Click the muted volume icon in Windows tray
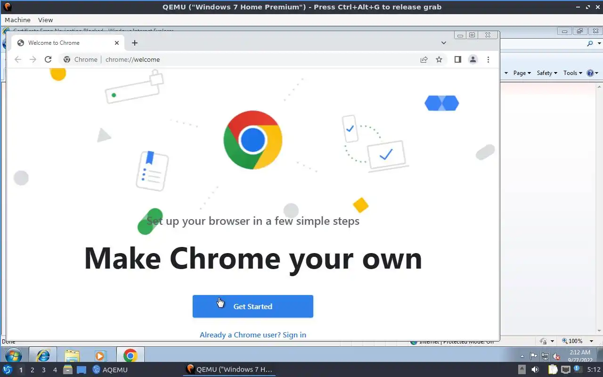603x377 pixels. coord(556,356)
